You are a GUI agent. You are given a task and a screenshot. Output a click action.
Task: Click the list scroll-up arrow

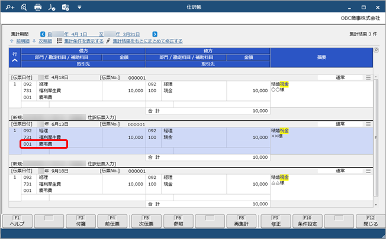click(376, 77)
